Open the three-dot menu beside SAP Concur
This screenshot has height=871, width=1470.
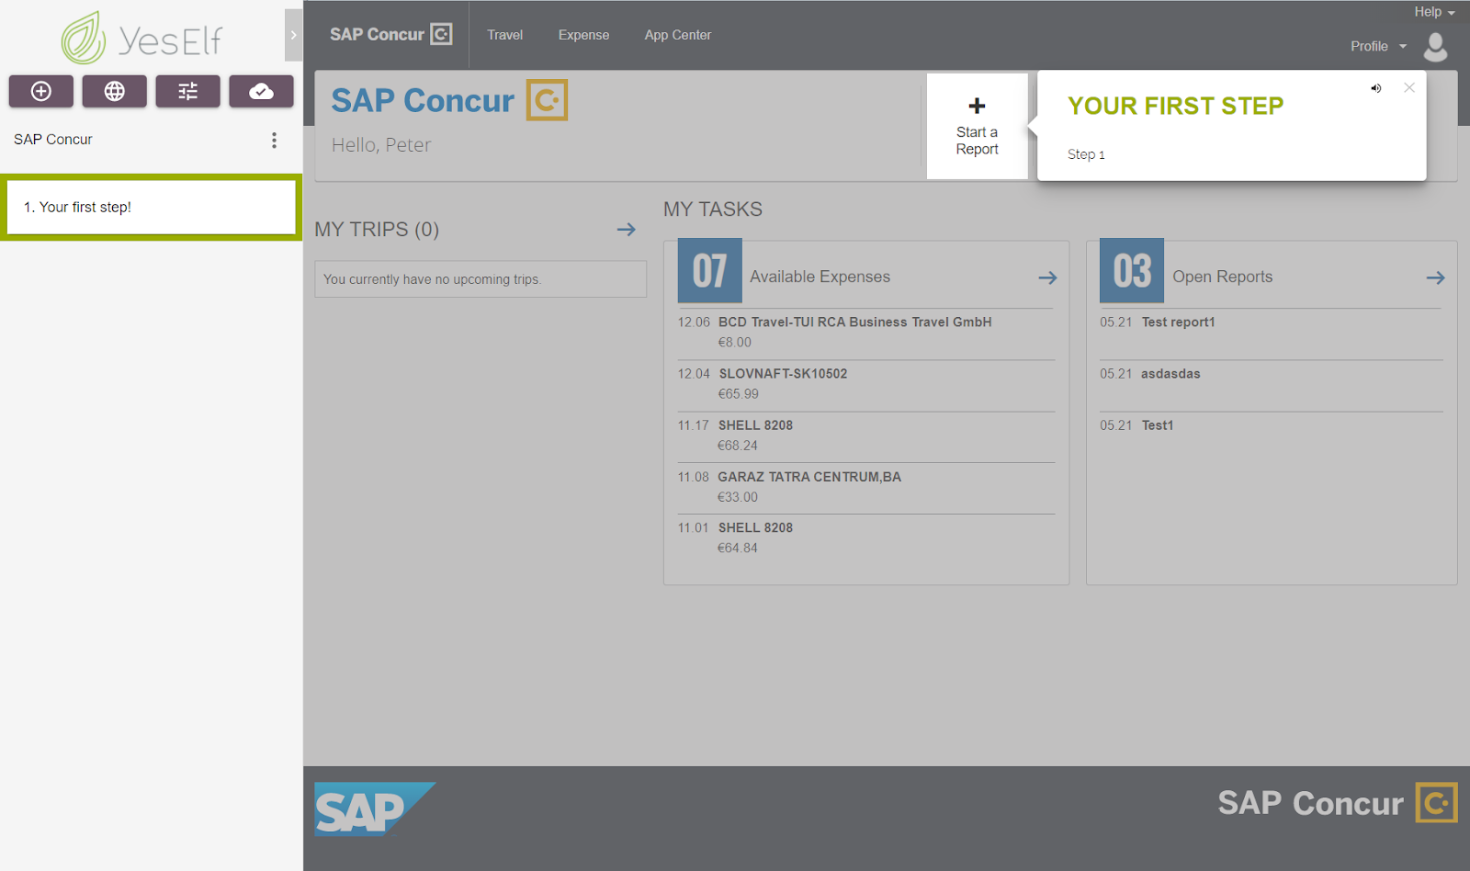(x=274, y=140)
